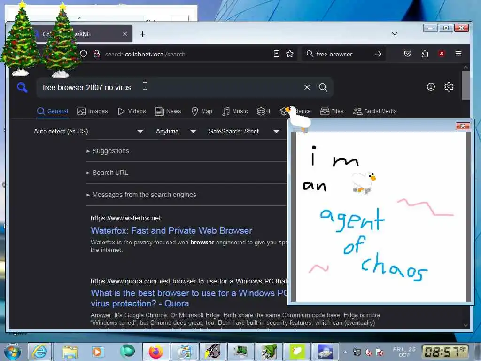The image size is (481, 361).
Task: Select the General search tab
Action: click(53, 111)
